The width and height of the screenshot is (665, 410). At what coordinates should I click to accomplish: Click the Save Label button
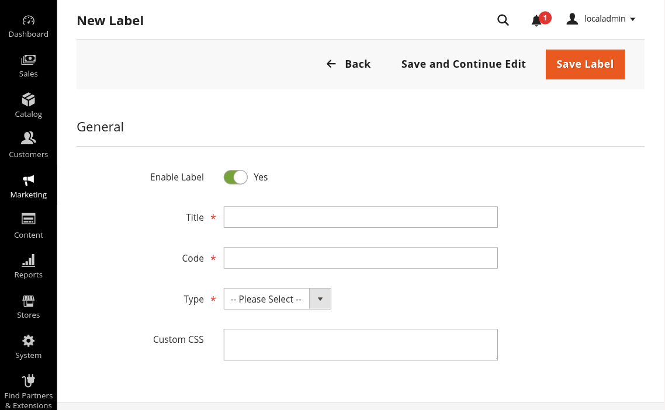pyautogui.click(x=585, y=64)
